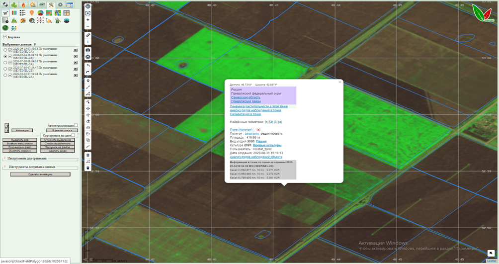Enable the Автонормализация checkbox
Screen dimensions: 499x264
[x=76, y=125]
